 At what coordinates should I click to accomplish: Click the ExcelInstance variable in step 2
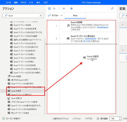tap(90, 39)
